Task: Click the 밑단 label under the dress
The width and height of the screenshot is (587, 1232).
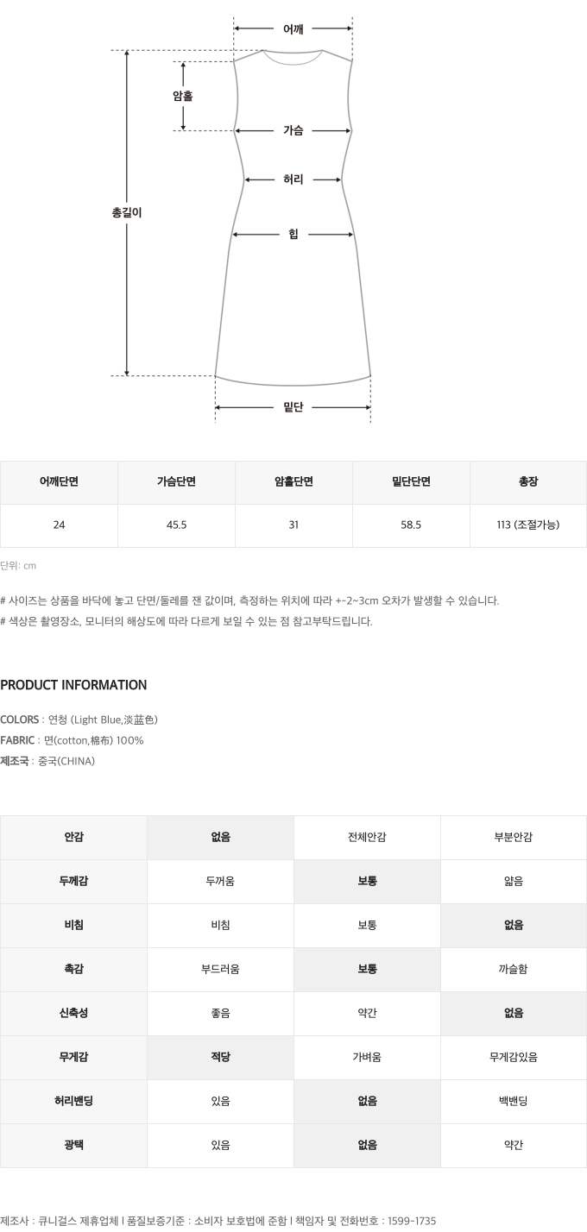Action: [293, 407]
